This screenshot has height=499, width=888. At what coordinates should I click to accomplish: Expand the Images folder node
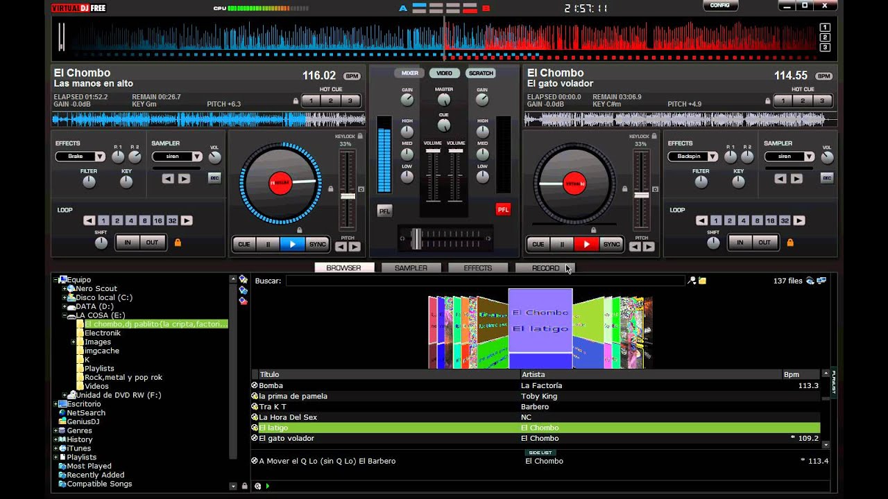(x=74, y=342)
